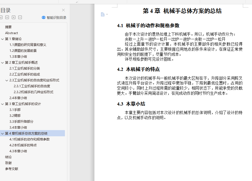This screenshot has height=181, width=252.
Task: Navigate to 3.3手部升降部分
Action: coord(21,122)
